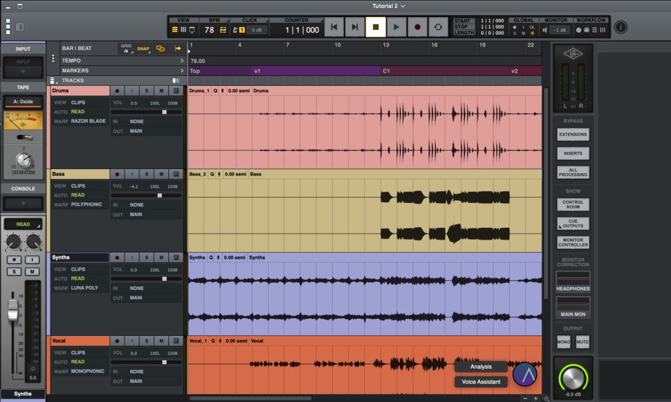The width and height of the screenshot is (671, 402).
Task: Click the Q quantize icon on Drums_1 clip
Action: click(x=215, y=90)
